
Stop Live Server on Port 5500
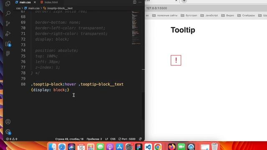click(x=127, y=139)
